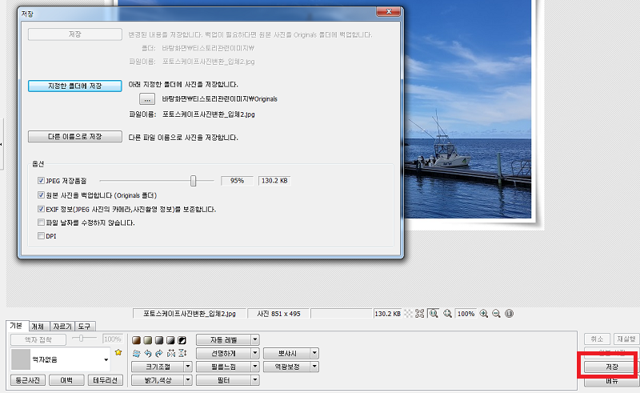Click the 여백 button
The image size is (640, 393).
pos(66,380)
